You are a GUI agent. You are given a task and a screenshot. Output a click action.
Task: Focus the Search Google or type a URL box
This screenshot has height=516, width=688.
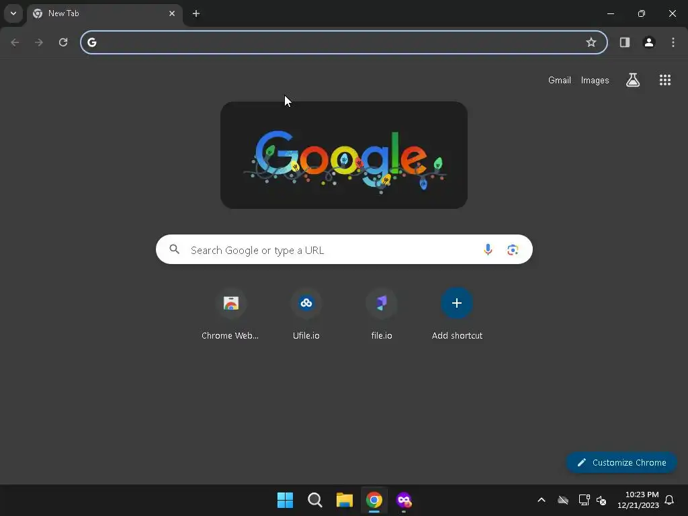tap(344, 250)
